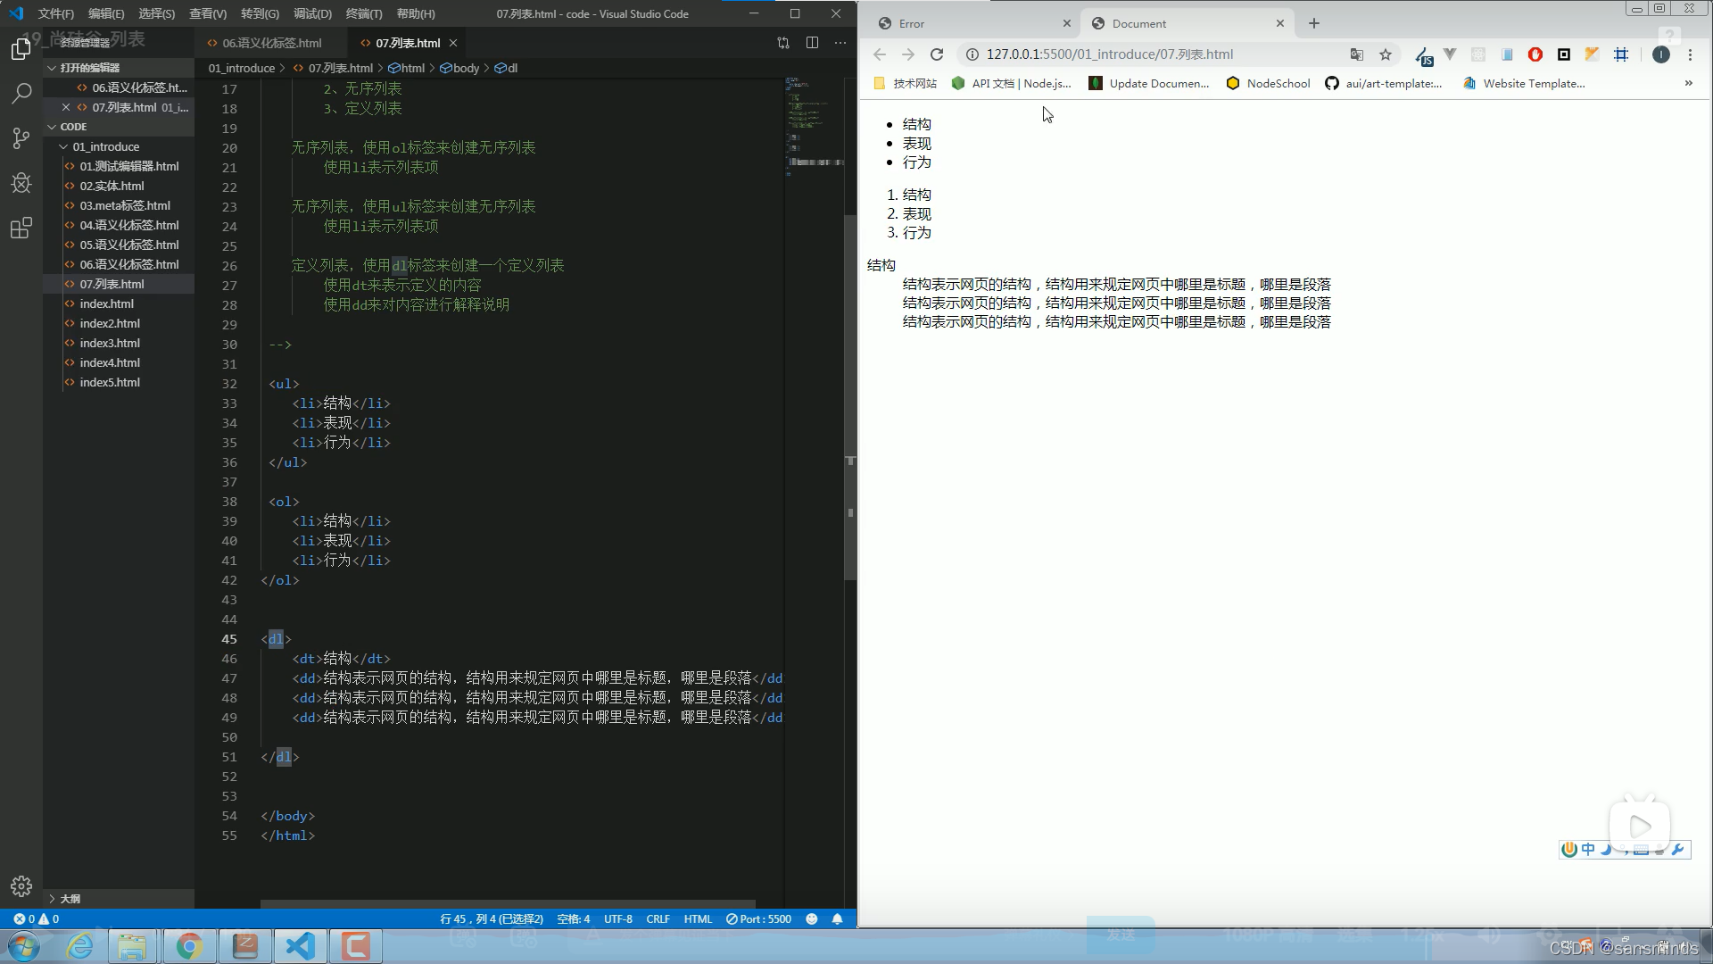Bookmark this page with star icon
The image size is (1713, 964).
[1385, 54]
